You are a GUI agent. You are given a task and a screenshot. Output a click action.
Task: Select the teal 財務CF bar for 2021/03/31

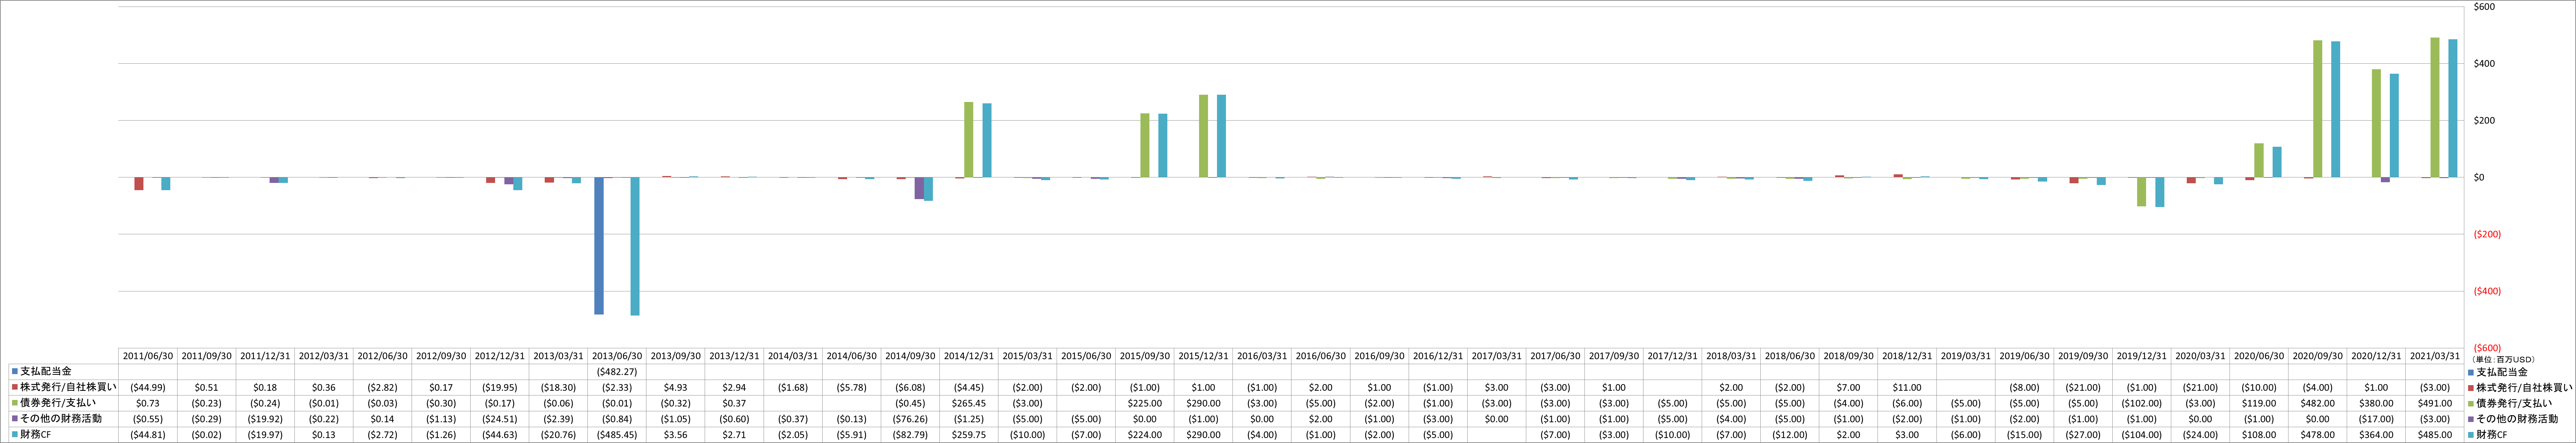coord(2453,108)
